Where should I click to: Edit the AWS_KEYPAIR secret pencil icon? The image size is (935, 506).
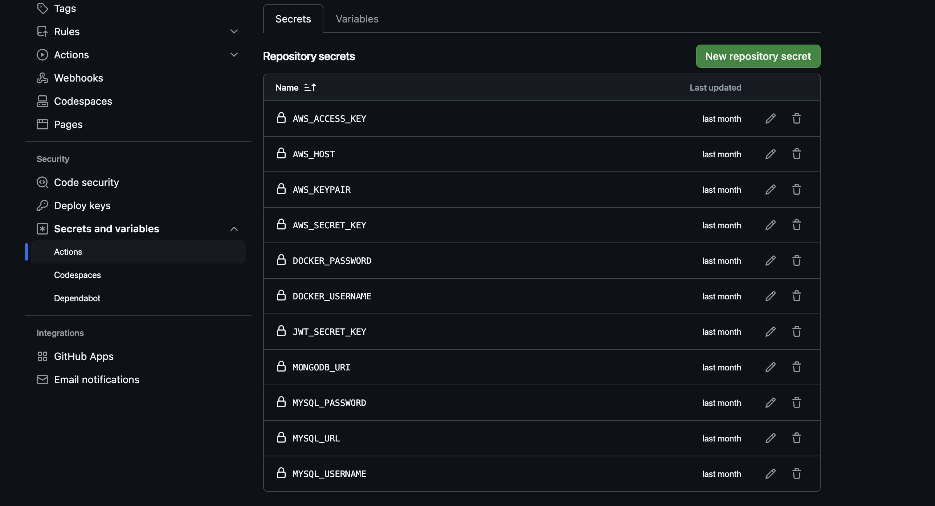pyautogui.click(x=770, y=190)
